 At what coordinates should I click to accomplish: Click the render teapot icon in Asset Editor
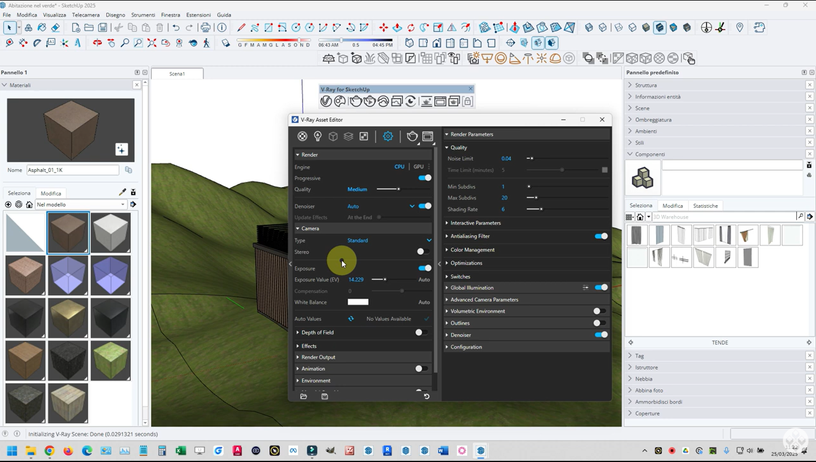pyautogui.click(x=412, y=136)
